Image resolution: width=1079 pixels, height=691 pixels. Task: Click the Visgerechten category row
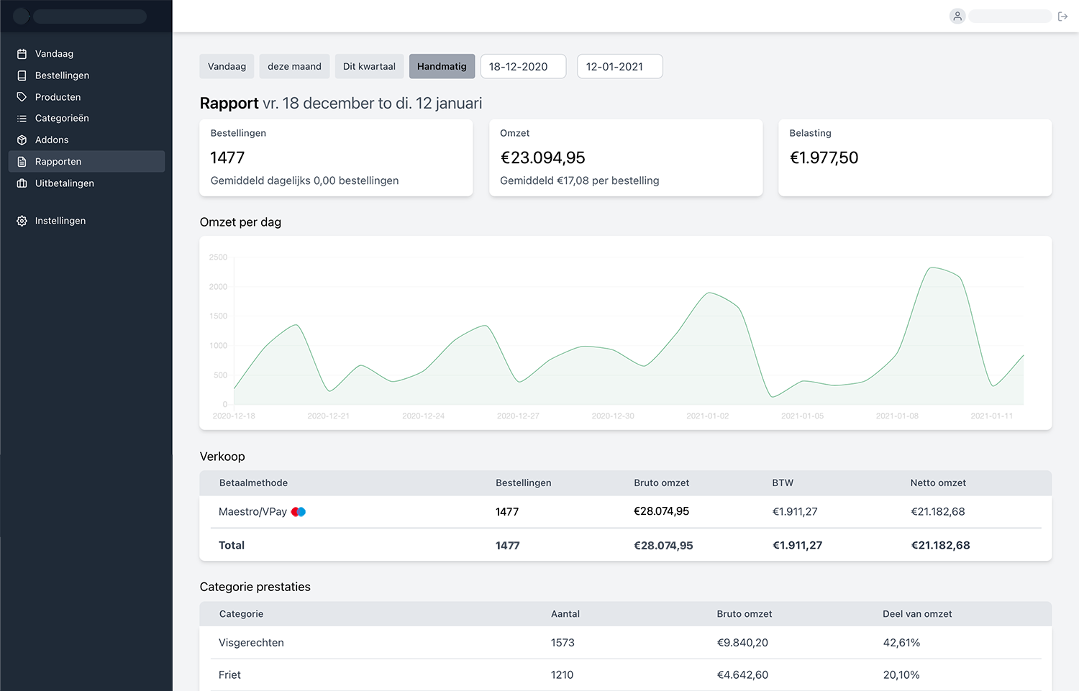tap(251, 643)
